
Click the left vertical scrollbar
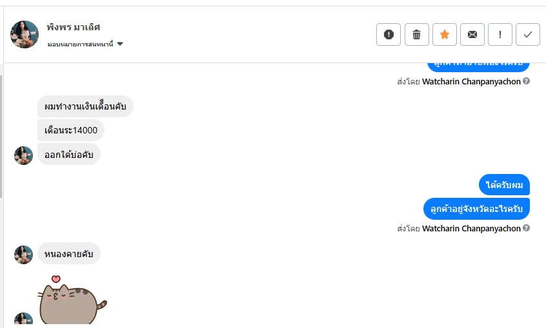pos(2,135)
